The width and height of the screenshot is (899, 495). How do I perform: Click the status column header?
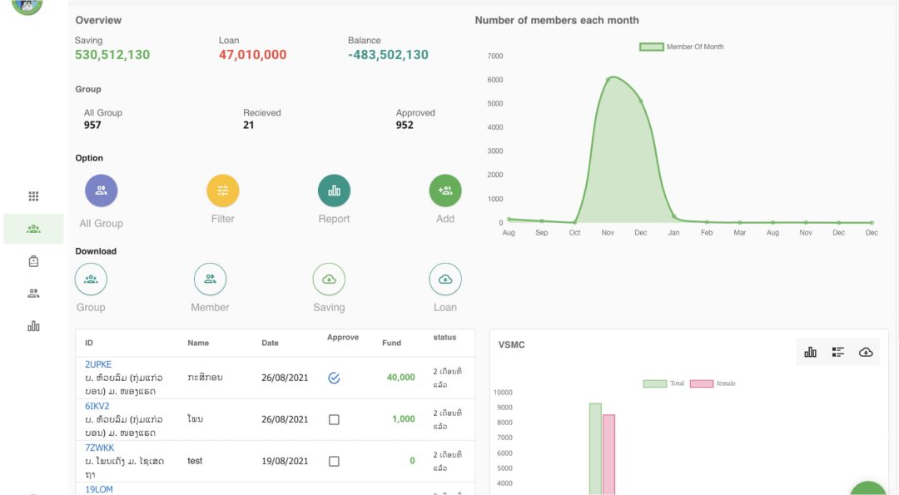pyautogui.click(x=445, y=338)
